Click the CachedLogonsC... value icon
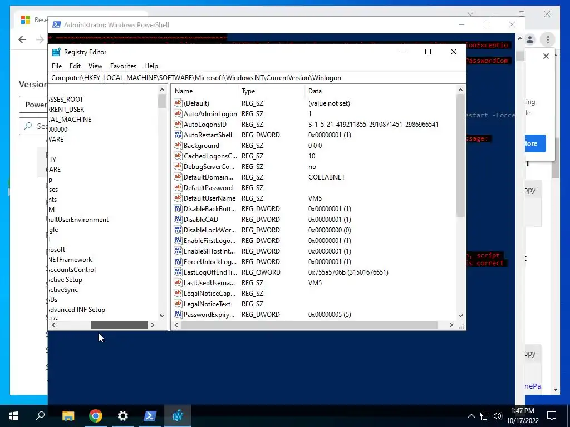This screenshot has height=427, width=570. [178, 156]
